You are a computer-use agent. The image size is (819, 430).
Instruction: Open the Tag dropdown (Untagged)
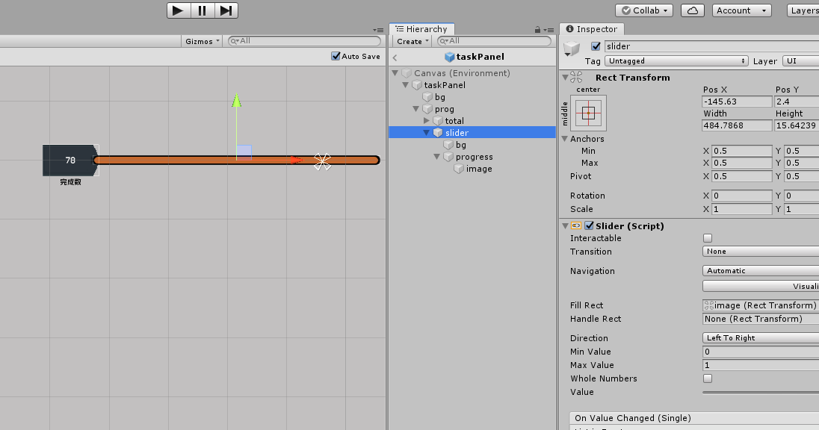(676, 61)
